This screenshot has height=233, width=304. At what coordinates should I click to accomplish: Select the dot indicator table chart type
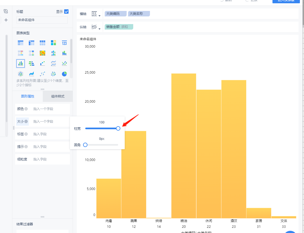32,53
